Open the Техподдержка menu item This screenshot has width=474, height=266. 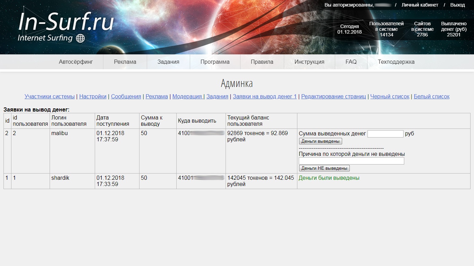click(x=396, y=62)
